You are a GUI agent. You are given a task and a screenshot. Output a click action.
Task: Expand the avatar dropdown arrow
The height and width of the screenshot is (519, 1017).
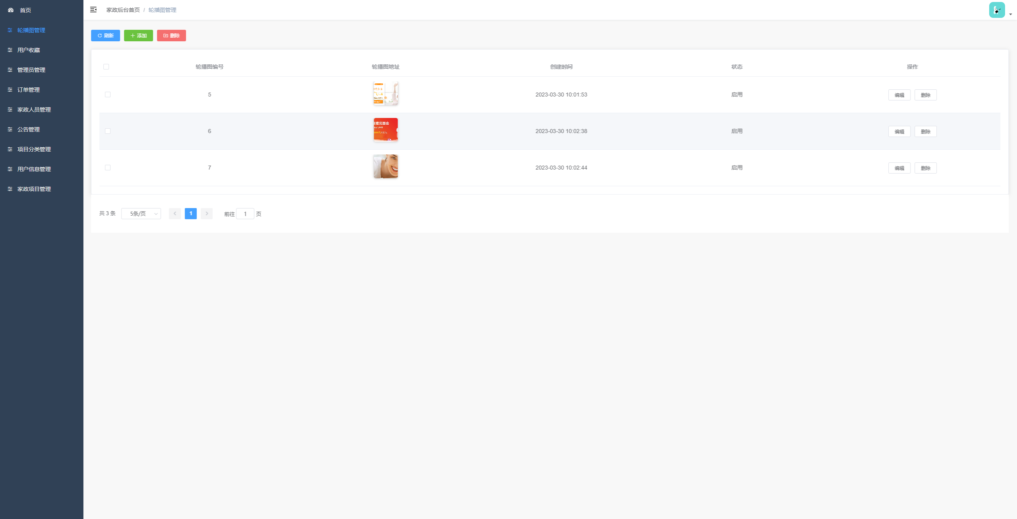pyautogui.click(x=1011, y=14)
